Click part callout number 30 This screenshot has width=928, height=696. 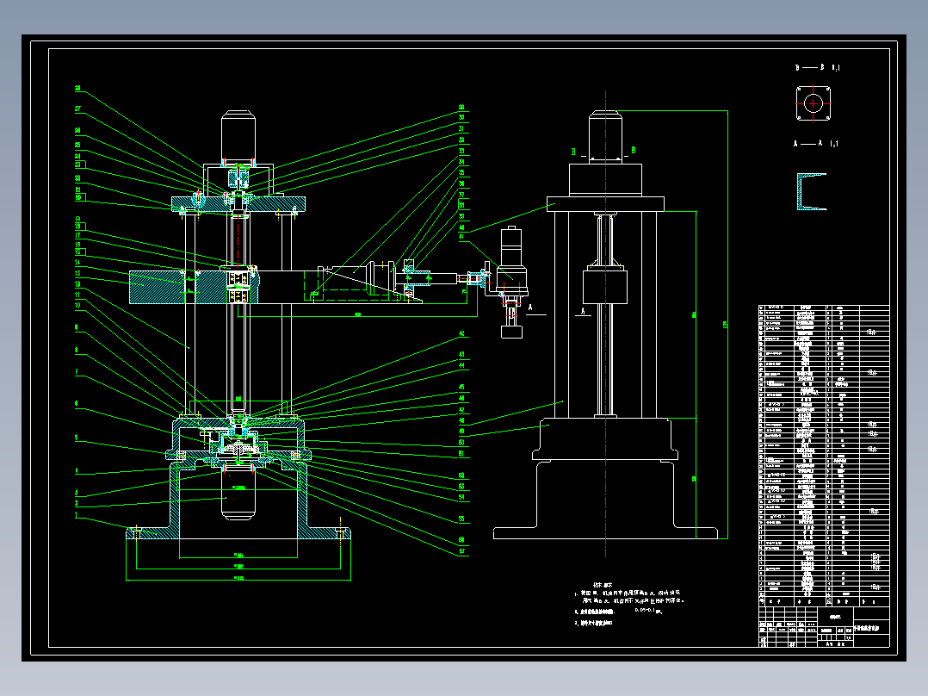461,118
